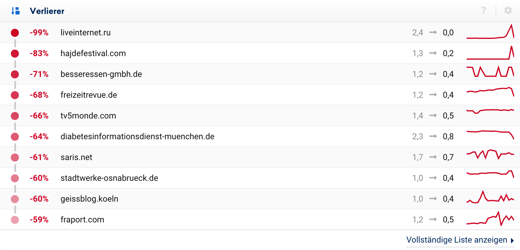
Task: Click the -83% change value
Action: (x=39, y=53)
